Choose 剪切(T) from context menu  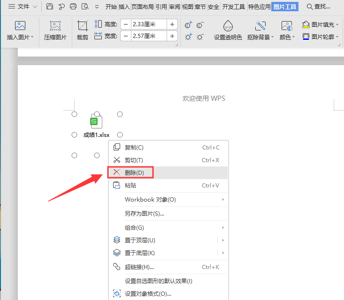pos(168,160)
